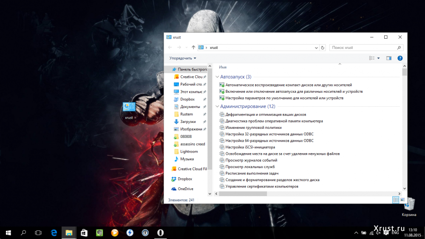Open the view options dropdown arrow

click(x=378, y=58)
